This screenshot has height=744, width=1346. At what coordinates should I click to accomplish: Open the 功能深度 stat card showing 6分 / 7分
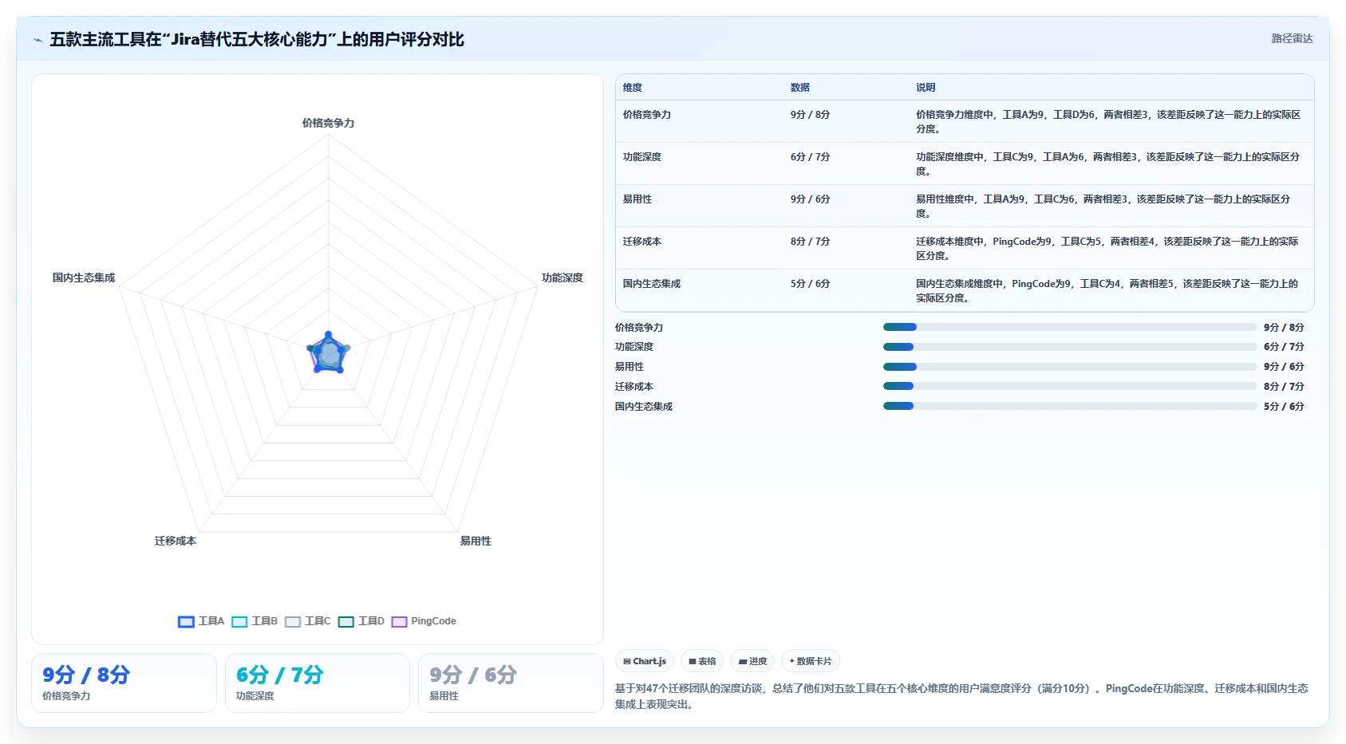pyautogui.click(x=318, y=683)
